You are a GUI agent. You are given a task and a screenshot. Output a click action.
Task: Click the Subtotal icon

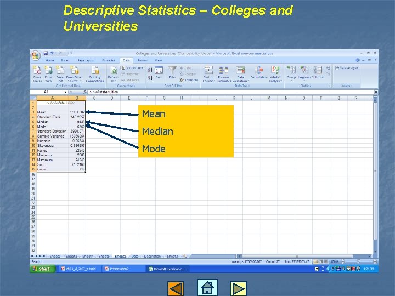pyautogui.click(x=318, y=70)
